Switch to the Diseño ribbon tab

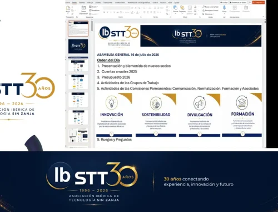click(98, 3)
